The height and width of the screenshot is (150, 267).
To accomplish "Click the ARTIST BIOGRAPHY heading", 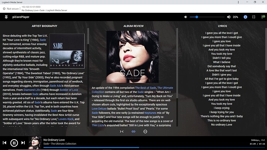I will (44, 26).
